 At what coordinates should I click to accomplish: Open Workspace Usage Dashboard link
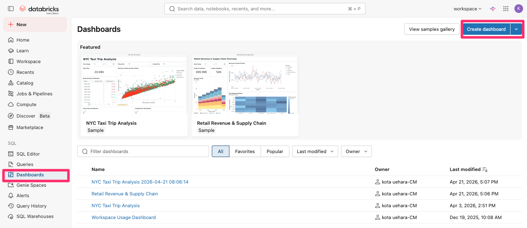click(123, 217)
